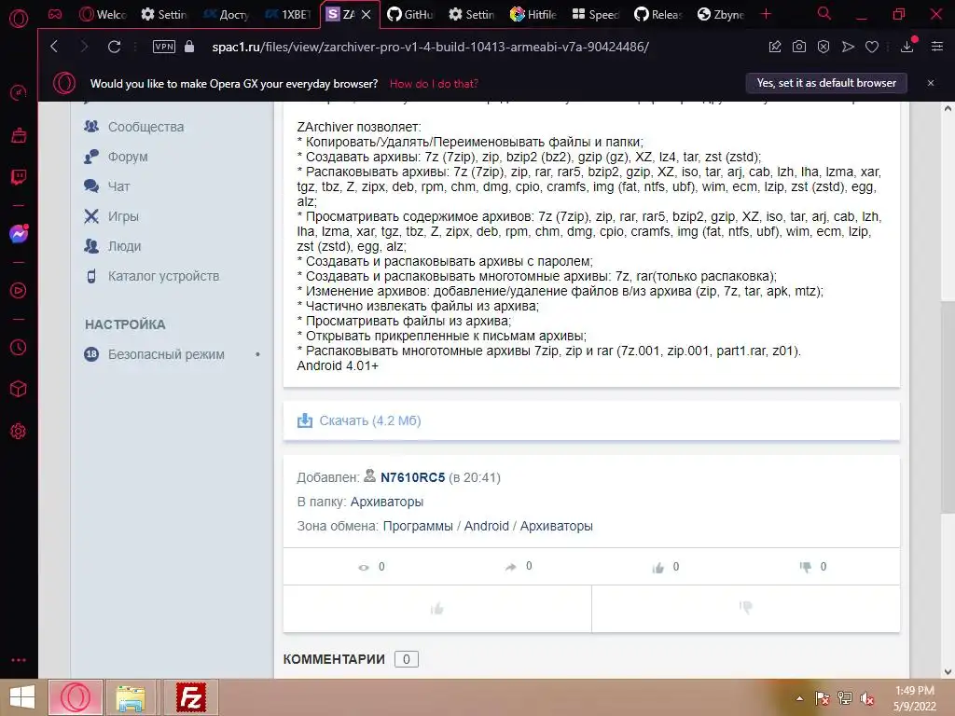Reload the current page

pyautogui.click(x=114, y=47)
